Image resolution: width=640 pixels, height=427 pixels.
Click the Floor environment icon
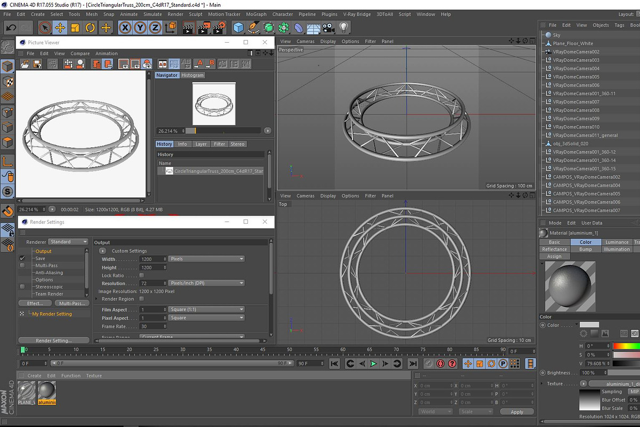[314, 28]
